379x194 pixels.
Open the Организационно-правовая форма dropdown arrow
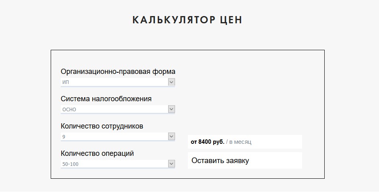click(x=171, y=82)
